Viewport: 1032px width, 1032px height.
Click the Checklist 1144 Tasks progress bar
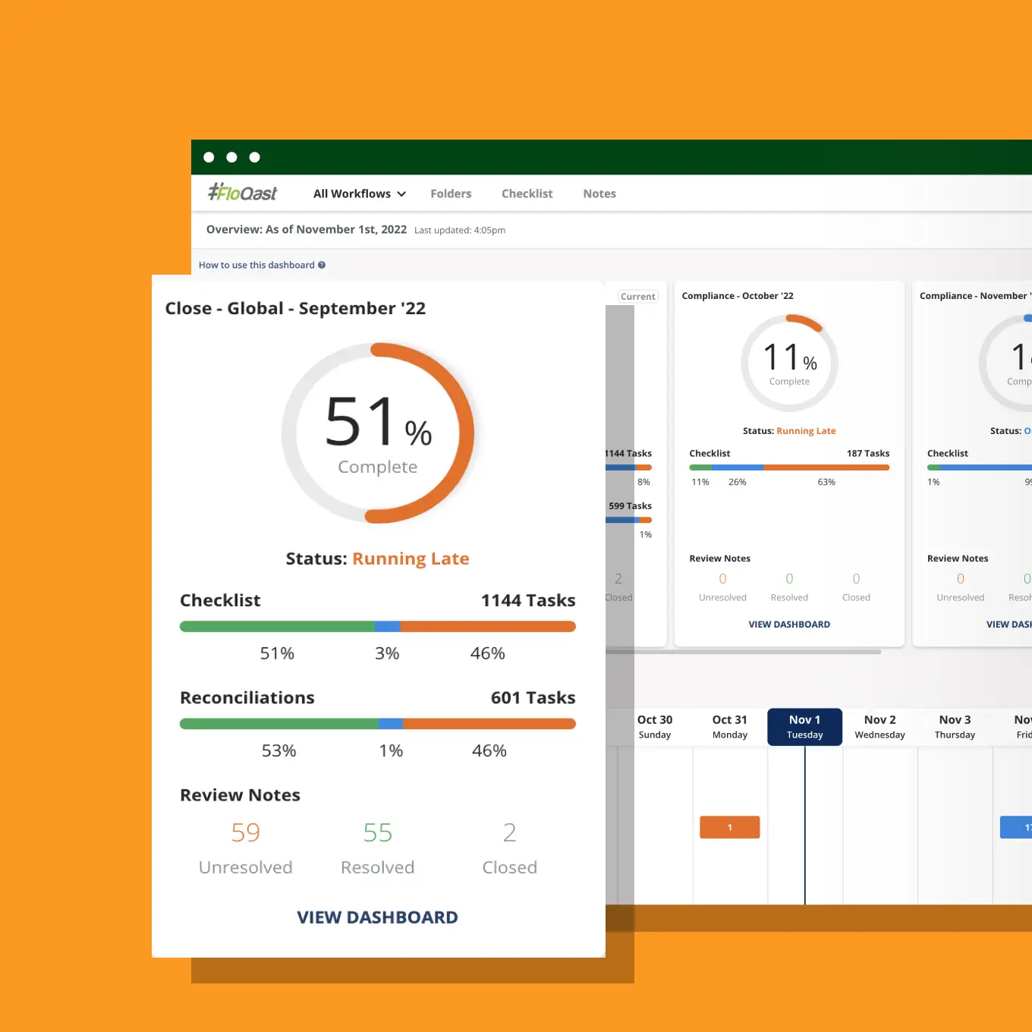tap(377, 627)
